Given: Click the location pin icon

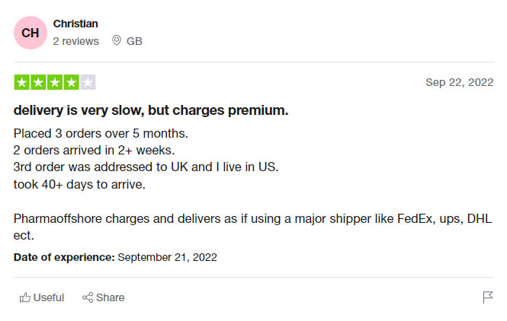Looking at the screenshot, I should coord(117,40).
